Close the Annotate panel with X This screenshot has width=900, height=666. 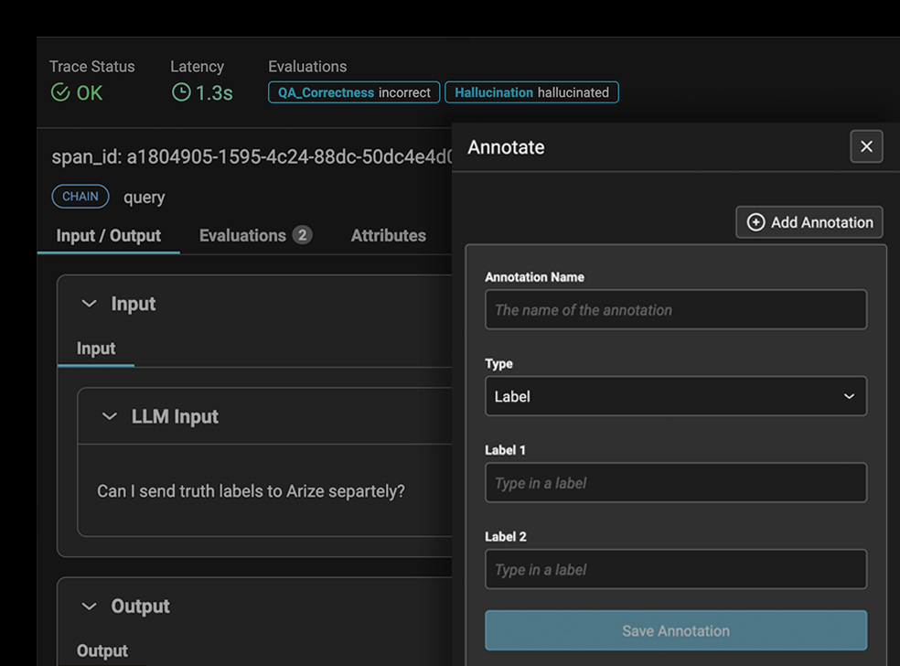click(866, 146)
